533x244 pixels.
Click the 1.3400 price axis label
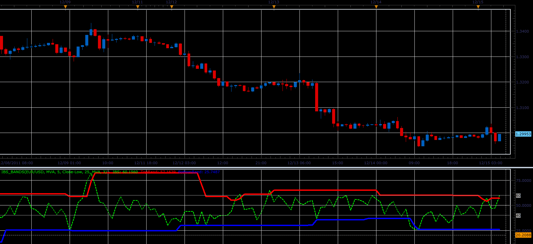(x=522, y=31)
